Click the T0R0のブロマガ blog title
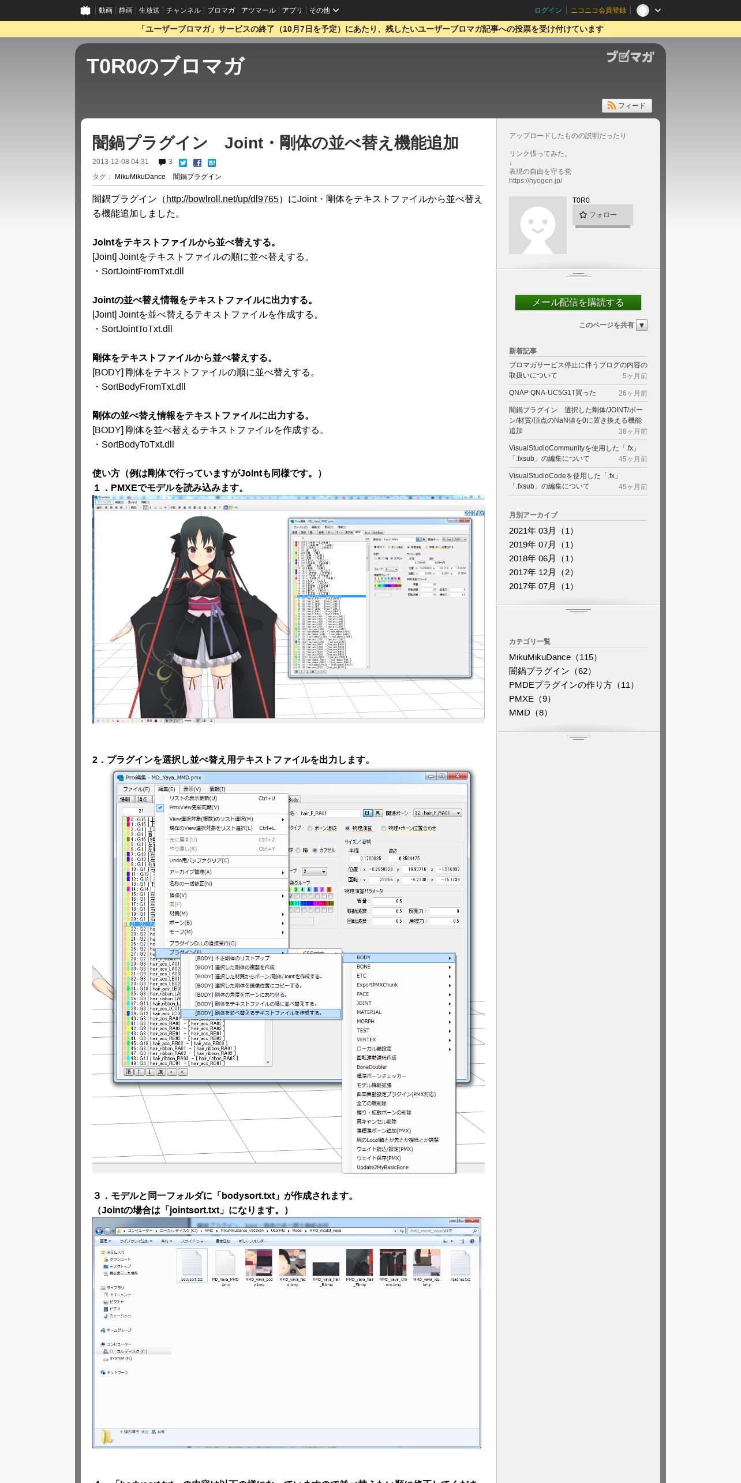This screenshot has height=1483, width=741. (x=166, y=66)
